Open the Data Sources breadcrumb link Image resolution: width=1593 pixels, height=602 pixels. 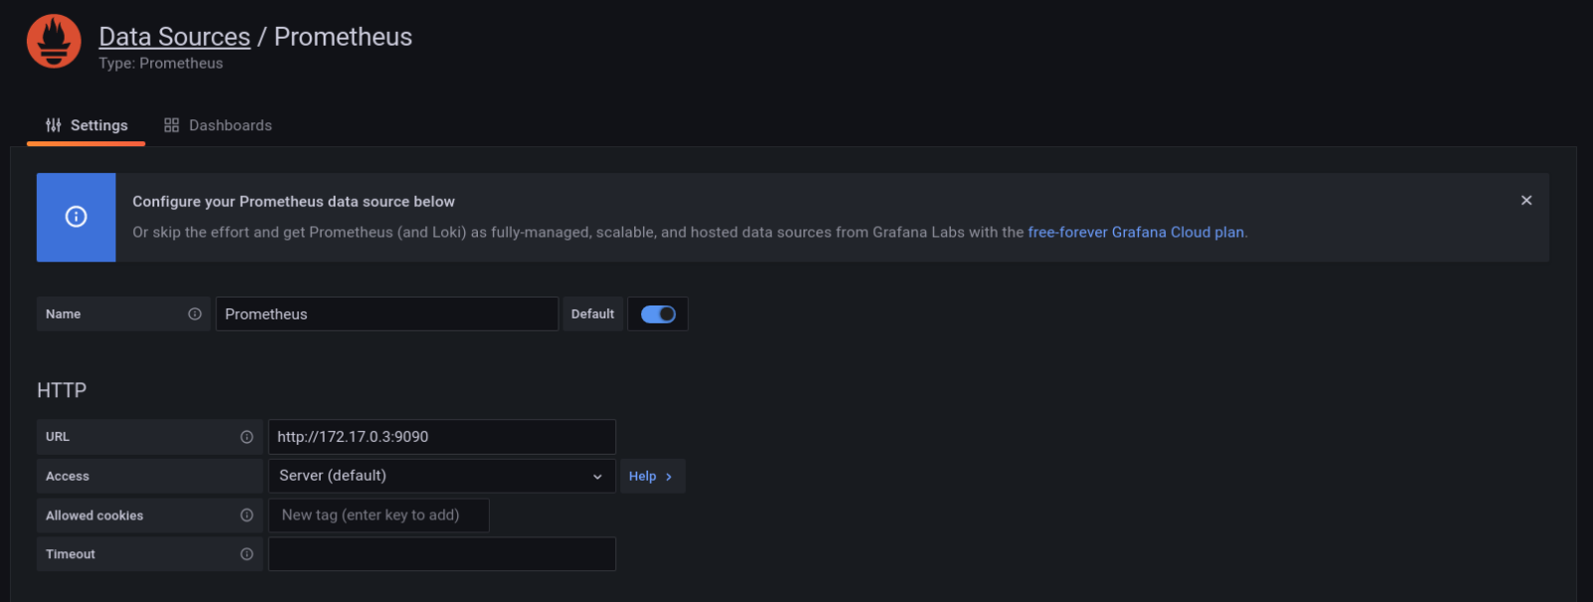pos(174,37)
